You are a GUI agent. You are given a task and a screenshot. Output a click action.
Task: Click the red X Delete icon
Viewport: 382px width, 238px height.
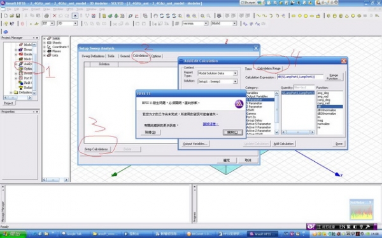[55, 16]
